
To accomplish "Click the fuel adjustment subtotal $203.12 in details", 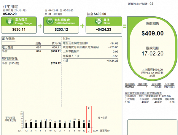I will [x=56, y=63].
